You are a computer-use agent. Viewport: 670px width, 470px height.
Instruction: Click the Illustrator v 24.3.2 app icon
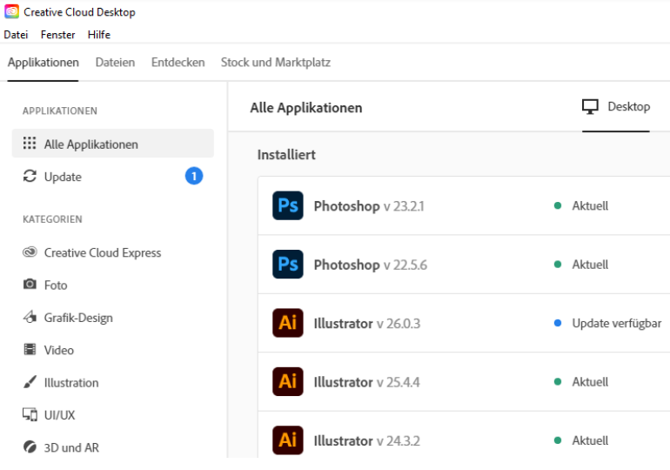tap(287, 440)
